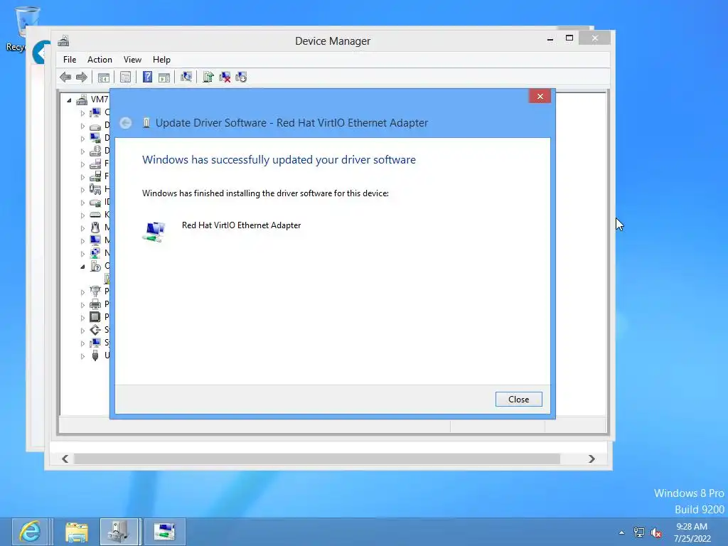The width and height of the screenshot is (728, 546).
Task: Select the Network adapters category icon
Action: point(95,253)
